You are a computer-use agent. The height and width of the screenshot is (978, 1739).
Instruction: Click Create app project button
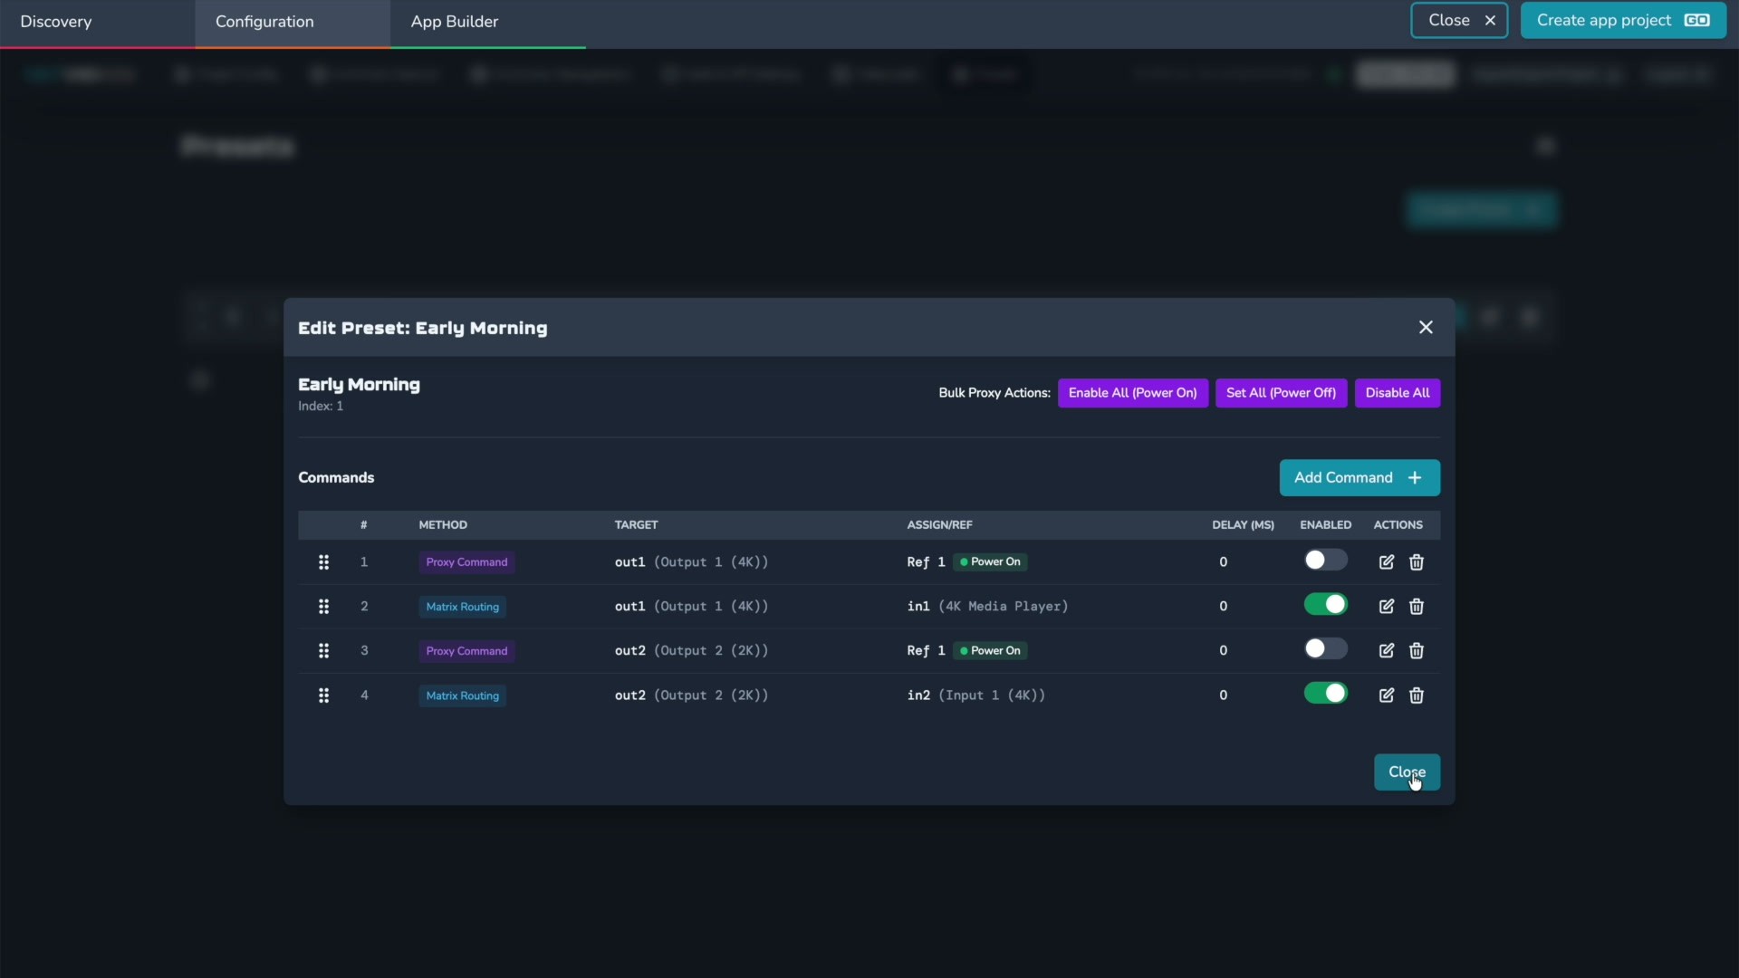click(1623, 21)
